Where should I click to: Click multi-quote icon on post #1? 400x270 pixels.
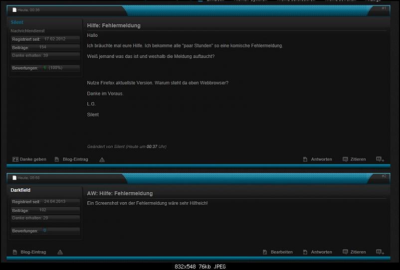pos(380,159)
